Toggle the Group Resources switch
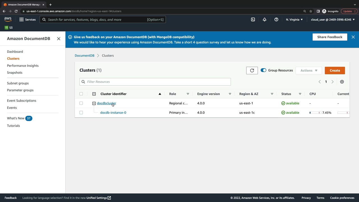 (263, 70)
